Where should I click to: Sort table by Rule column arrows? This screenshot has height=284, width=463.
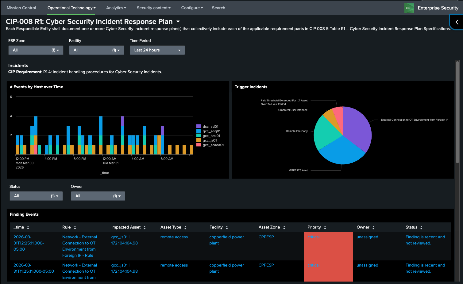[75, 228]
